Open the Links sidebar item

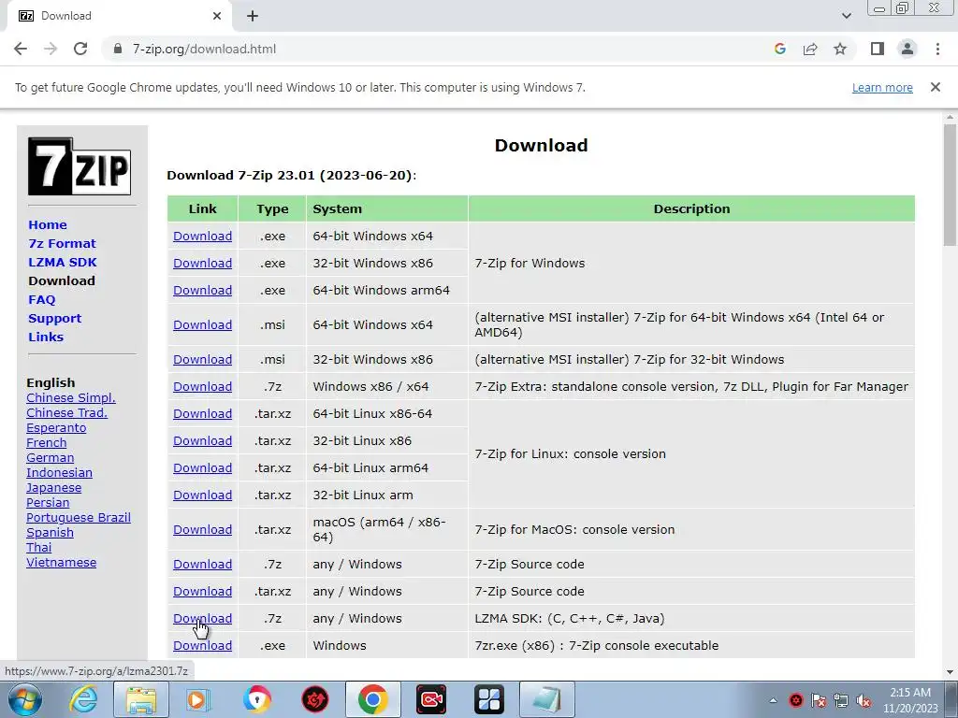46,337
